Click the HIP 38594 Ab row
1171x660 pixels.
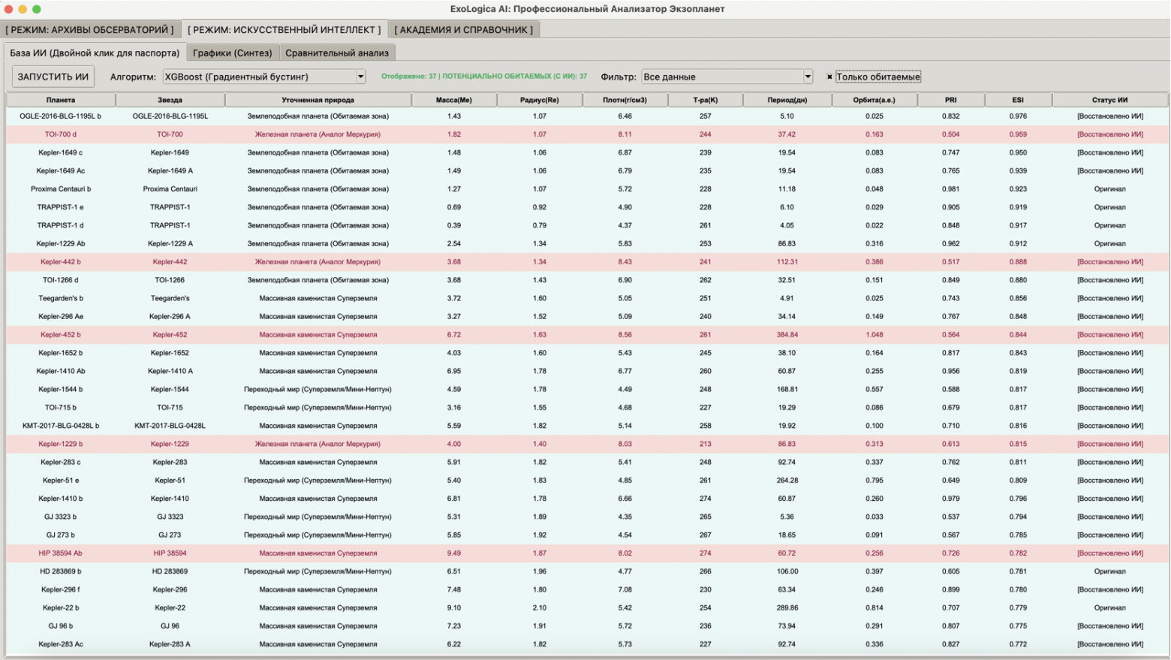click(60, 553)
